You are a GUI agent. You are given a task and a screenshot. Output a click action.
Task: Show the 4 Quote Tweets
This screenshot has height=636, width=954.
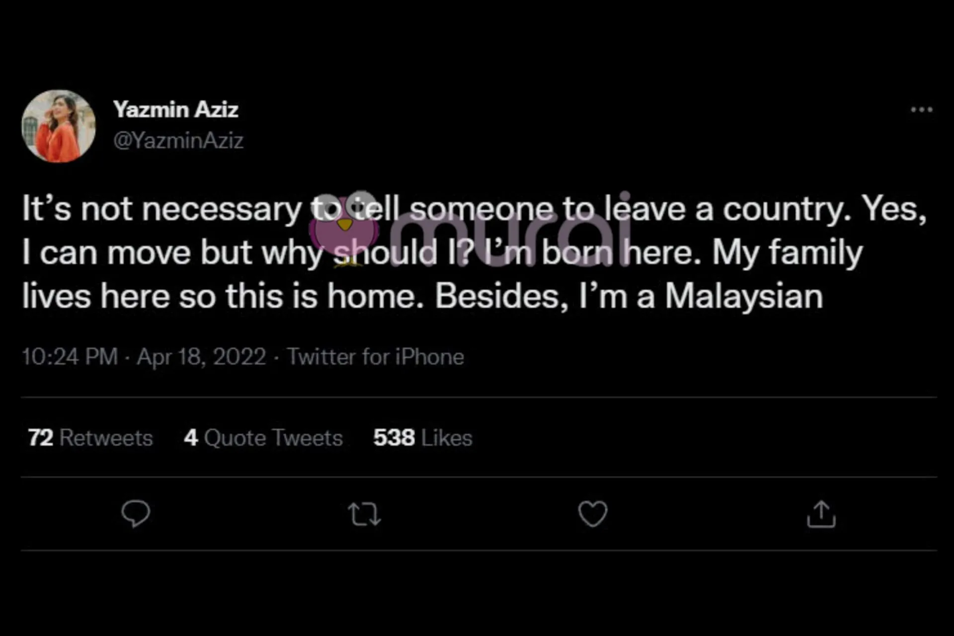(x=263, y=438)
